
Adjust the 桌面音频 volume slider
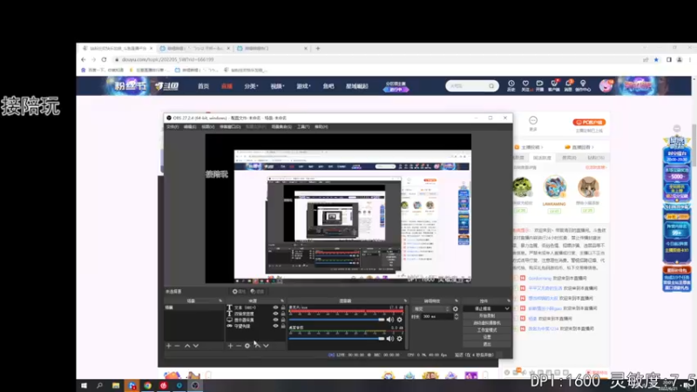tap(336, 339)
